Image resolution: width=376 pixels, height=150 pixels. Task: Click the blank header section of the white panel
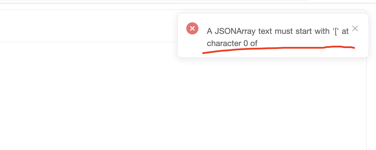coord(87,26)
